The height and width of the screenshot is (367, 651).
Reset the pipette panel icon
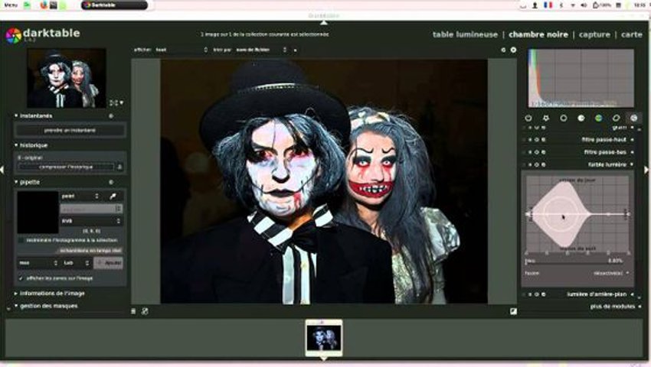pyautogui.click(x=111, y=182)
